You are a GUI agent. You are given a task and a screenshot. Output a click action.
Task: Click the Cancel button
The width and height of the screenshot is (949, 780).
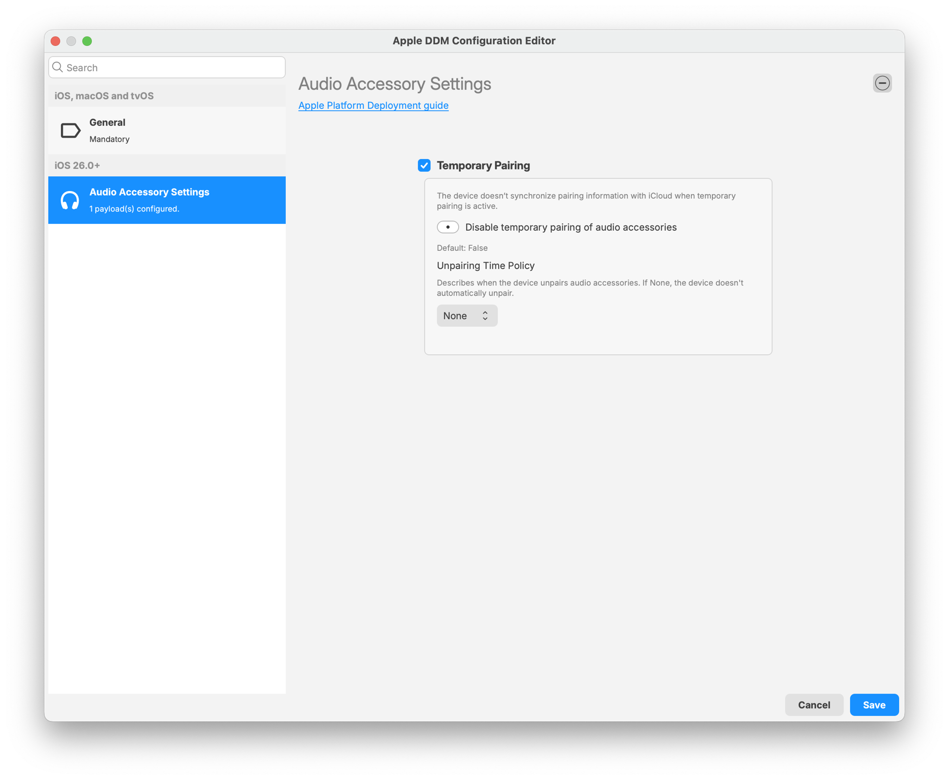coord(814,705)
